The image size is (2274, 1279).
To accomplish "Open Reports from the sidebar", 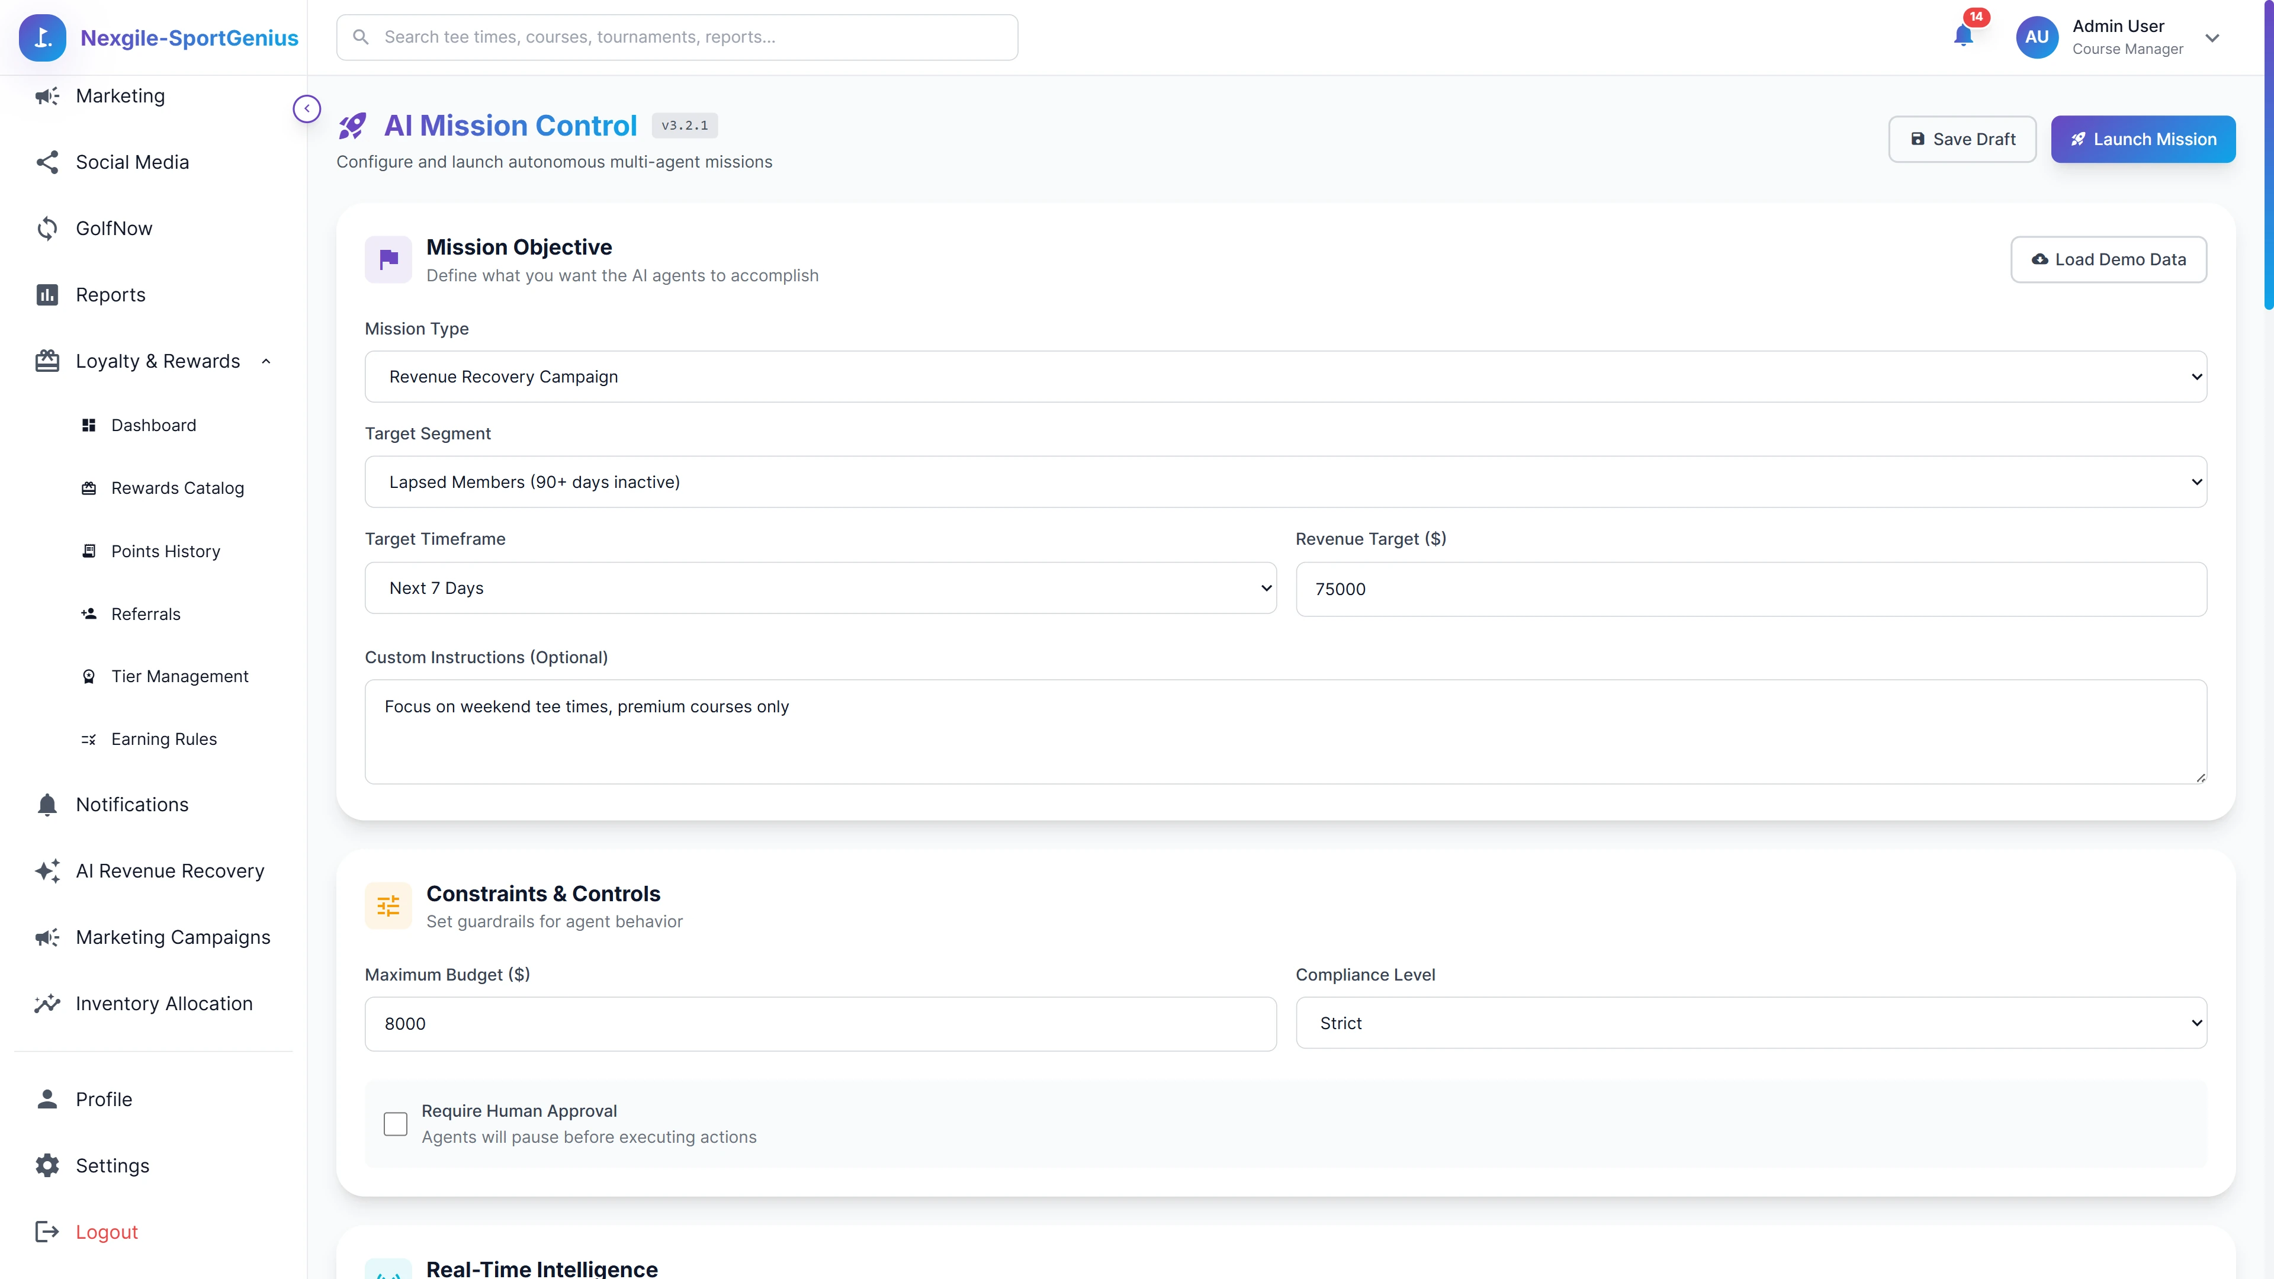I will pyautogui.click(x=110, y=294).
